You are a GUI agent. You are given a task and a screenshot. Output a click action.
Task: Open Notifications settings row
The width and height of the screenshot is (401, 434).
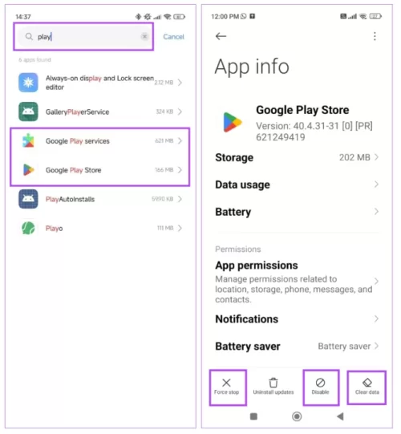tap(297, 319)
